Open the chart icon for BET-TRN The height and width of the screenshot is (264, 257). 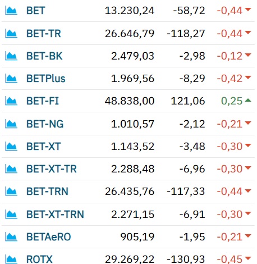point(11,192)
